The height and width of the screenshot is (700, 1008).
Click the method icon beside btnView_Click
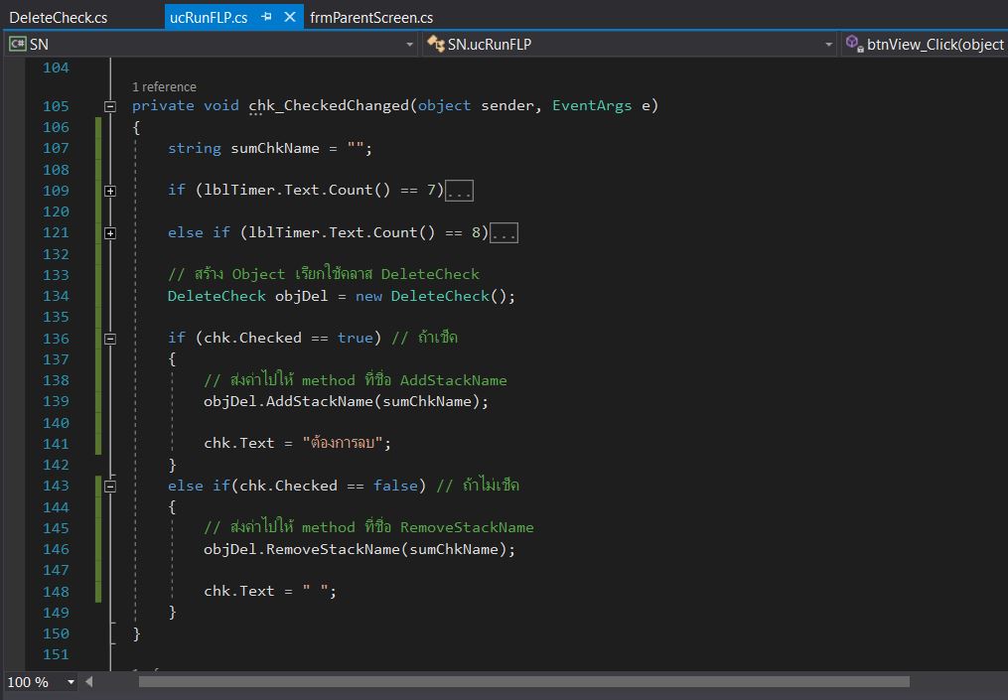coord(853,44)
